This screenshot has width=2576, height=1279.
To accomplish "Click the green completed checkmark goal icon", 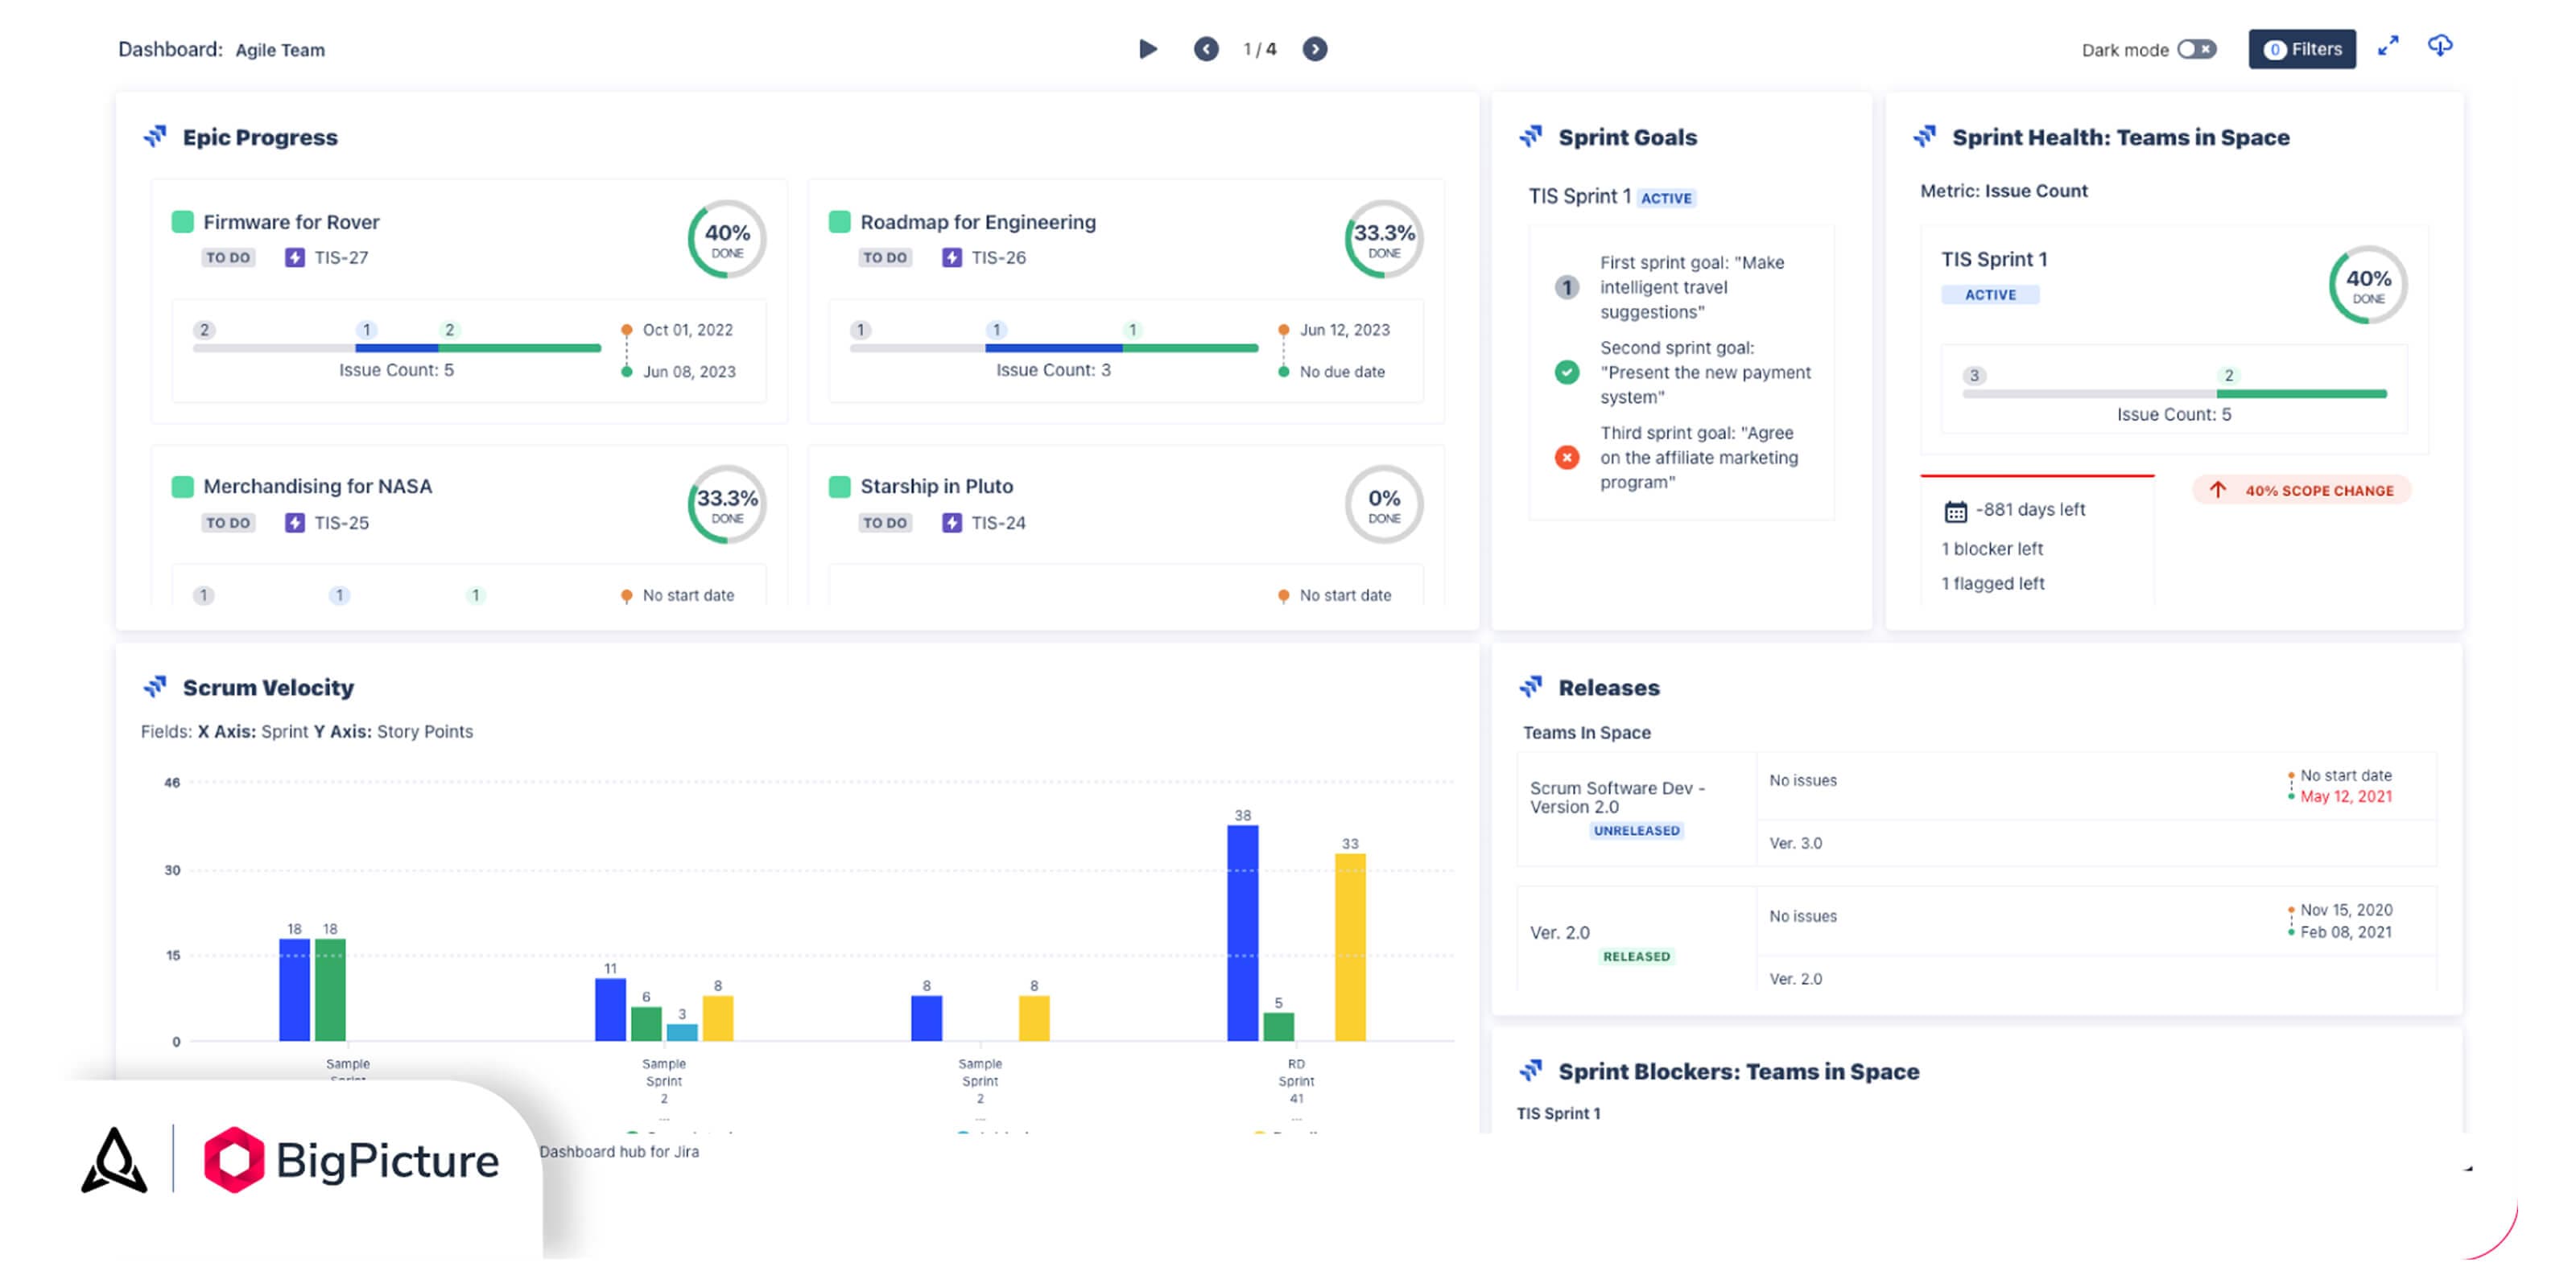I will 1567,372.
